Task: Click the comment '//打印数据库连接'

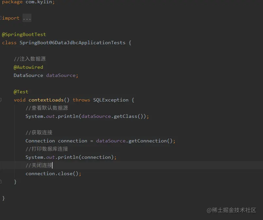Action: pos(47,149)
